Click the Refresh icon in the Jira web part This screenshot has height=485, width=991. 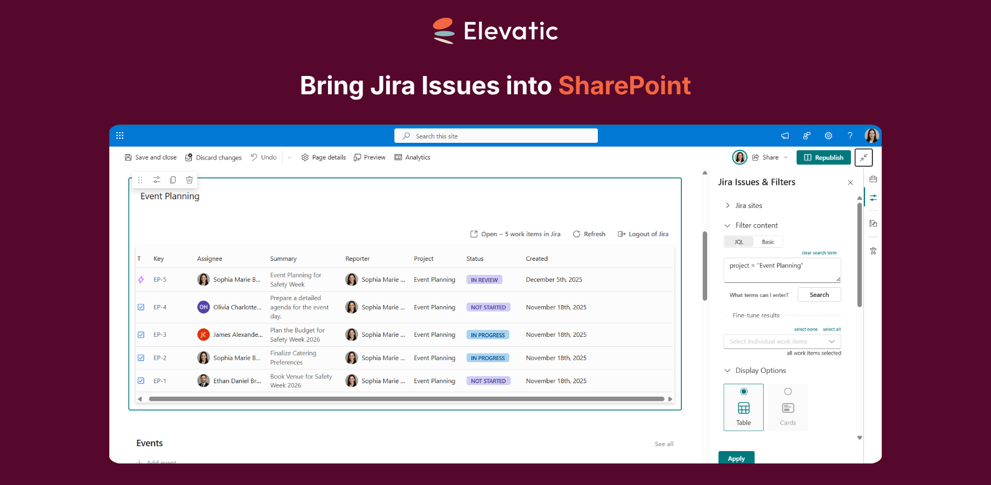pyautogui.click(x=575, y=234)
